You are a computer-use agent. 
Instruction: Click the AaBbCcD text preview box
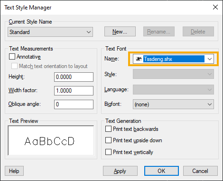click(x=51, y=140)
